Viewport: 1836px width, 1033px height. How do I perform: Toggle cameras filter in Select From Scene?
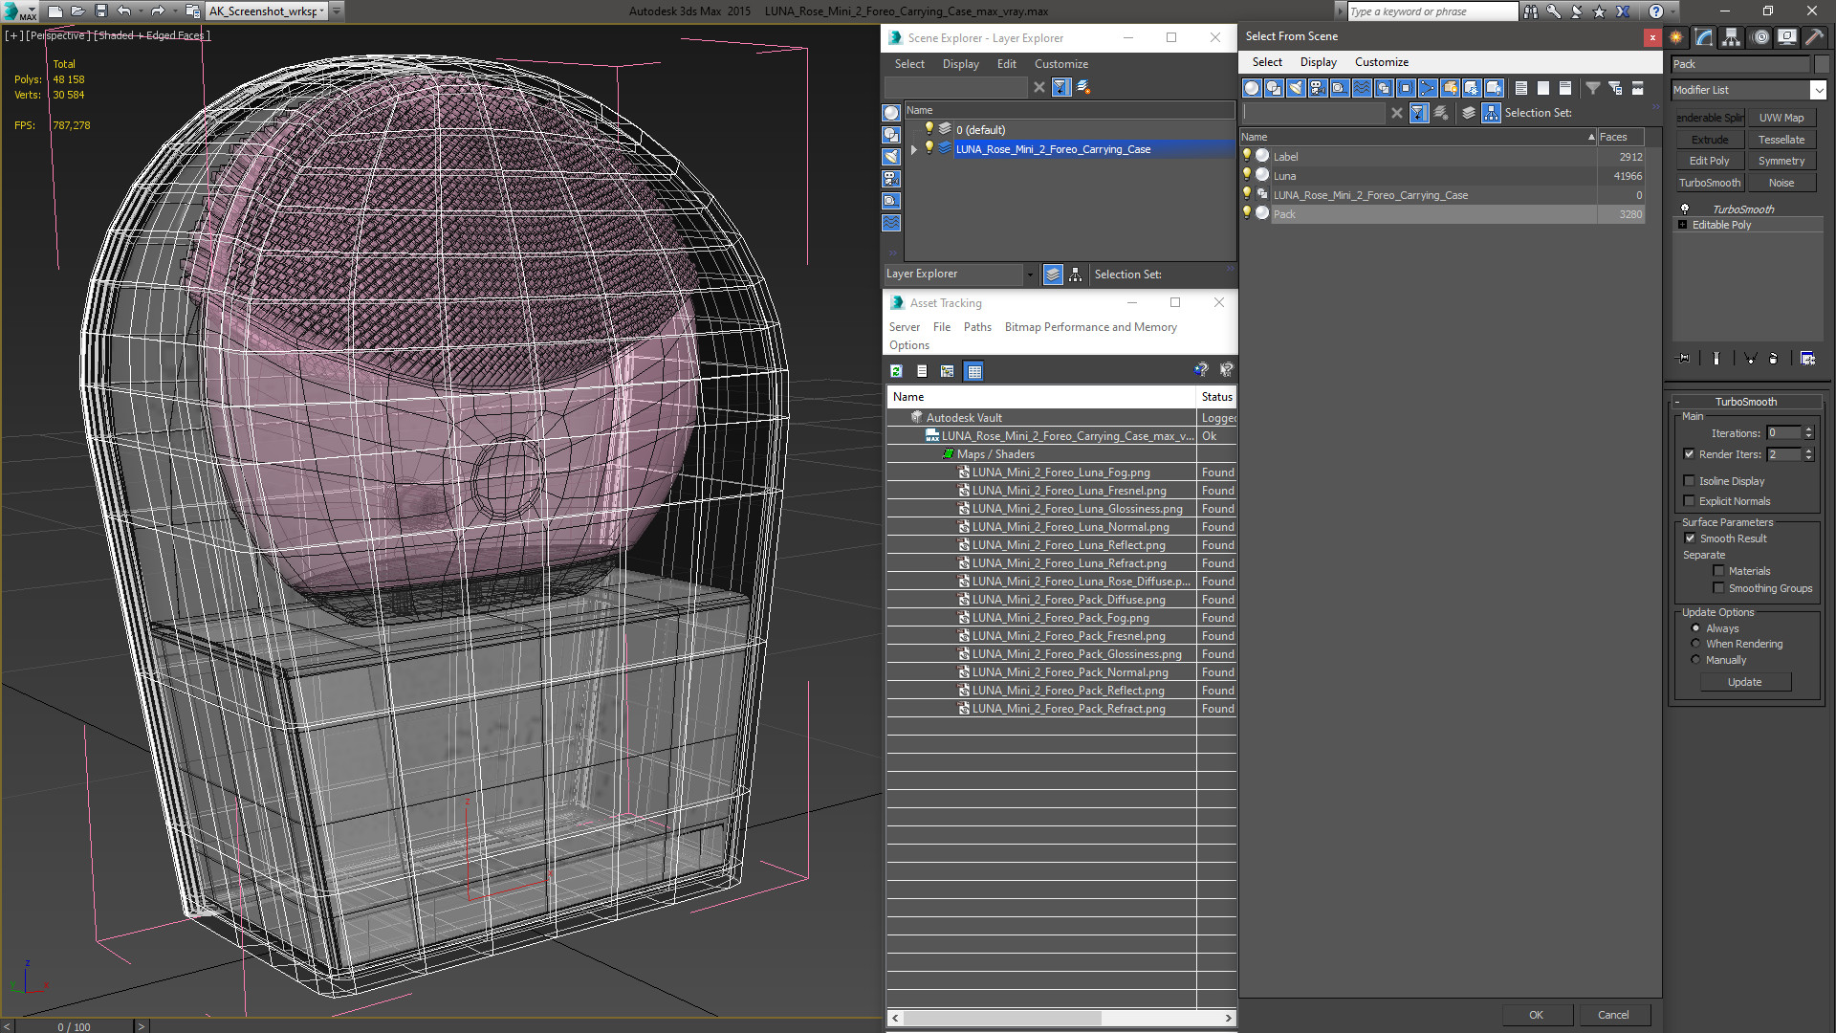click(1318, 88)
